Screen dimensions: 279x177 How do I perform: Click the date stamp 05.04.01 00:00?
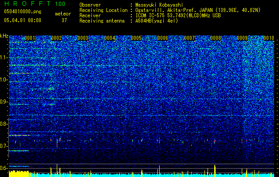click(x=23, y=20)
